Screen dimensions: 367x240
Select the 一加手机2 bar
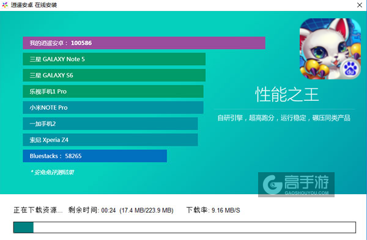point(110,123)
